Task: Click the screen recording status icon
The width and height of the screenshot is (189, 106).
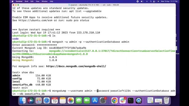Action: click(138, 1)
